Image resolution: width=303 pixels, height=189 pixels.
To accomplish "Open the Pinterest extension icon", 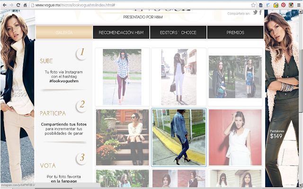I will pyautogui.click(x=283, y=5).
